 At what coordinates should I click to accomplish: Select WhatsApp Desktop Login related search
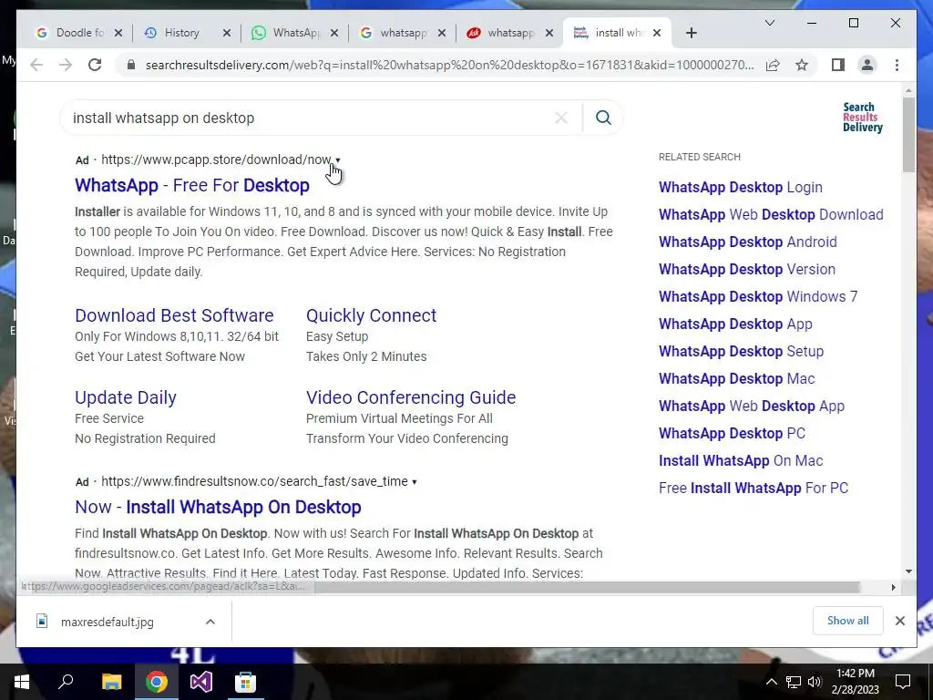(x=740, y=188)
